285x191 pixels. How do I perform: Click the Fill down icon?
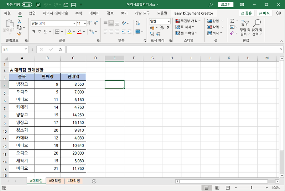(232, 27)
